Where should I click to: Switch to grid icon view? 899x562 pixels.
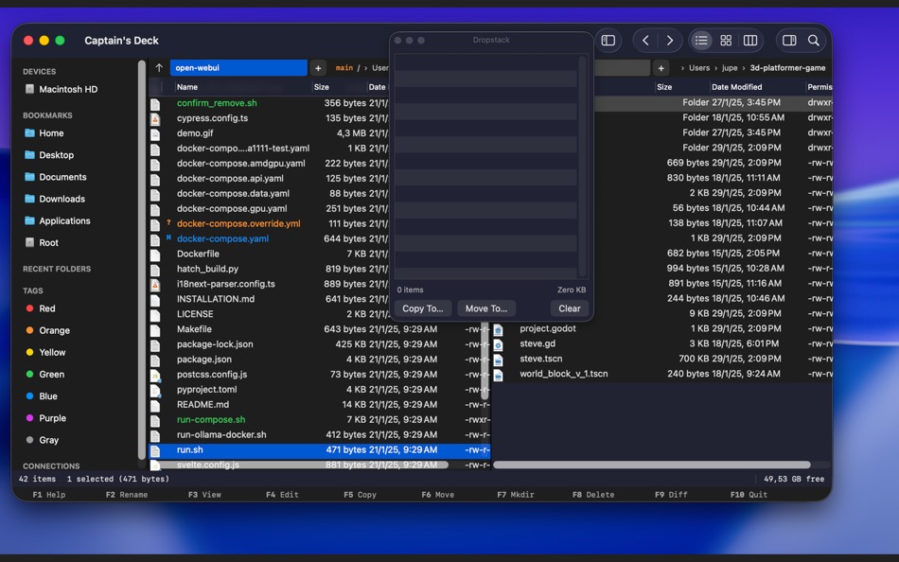[x=726, y=41]
